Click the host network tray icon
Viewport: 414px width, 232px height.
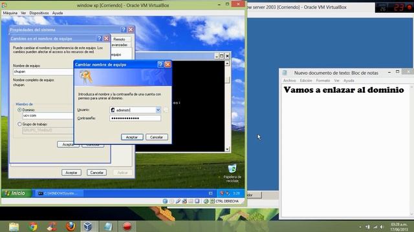375,227
